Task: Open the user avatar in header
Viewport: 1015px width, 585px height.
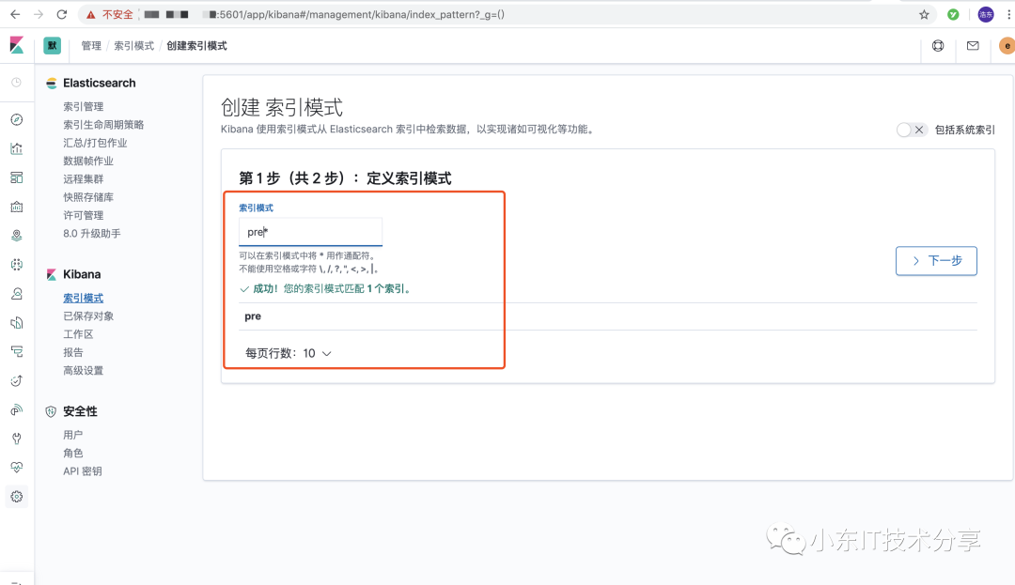Action: point(1007,46)
